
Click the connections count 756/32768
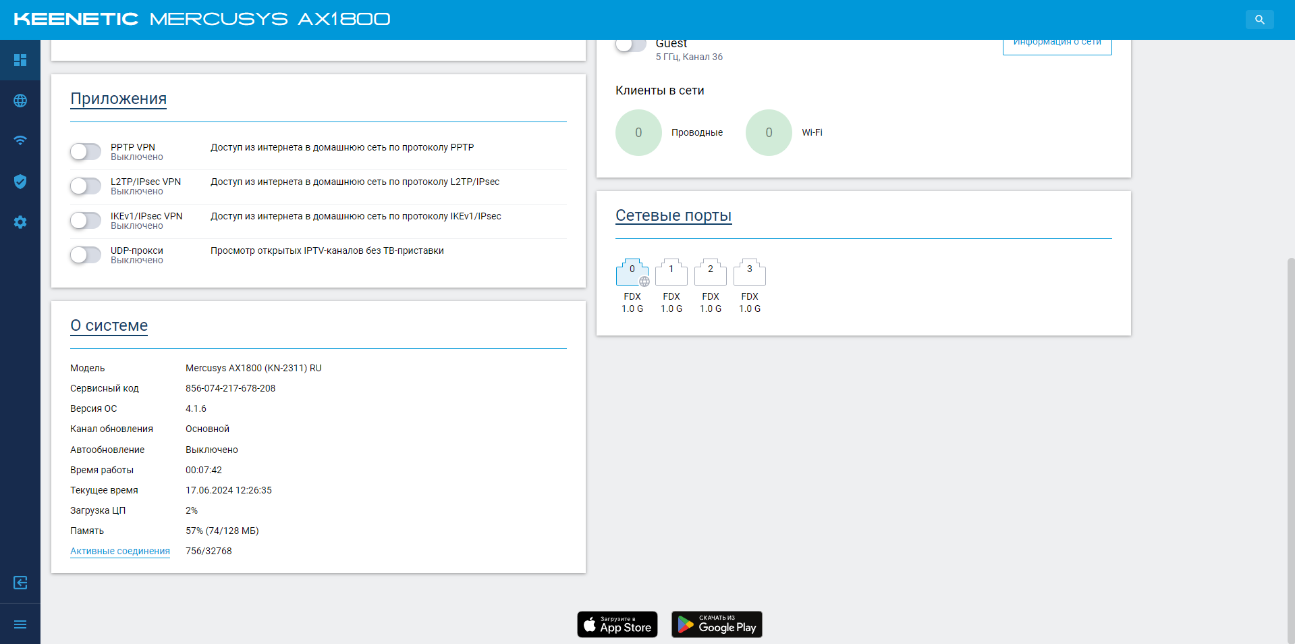pyautogui.click(x=209, y=551)
